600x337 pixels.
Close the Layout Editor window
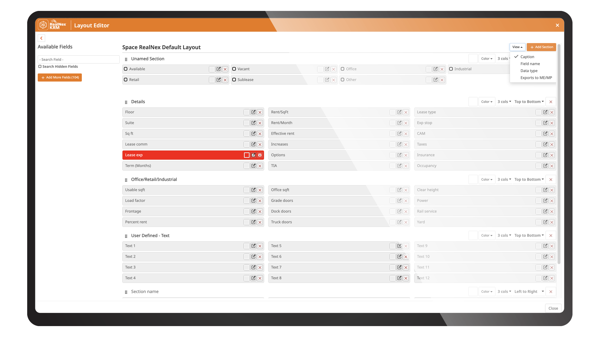click(x=557, y=25)
